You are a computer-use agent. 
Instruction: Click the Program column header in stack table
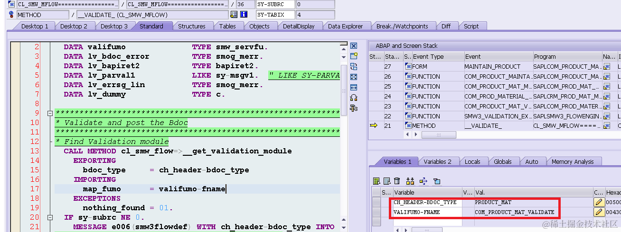[x=567, y=57]
